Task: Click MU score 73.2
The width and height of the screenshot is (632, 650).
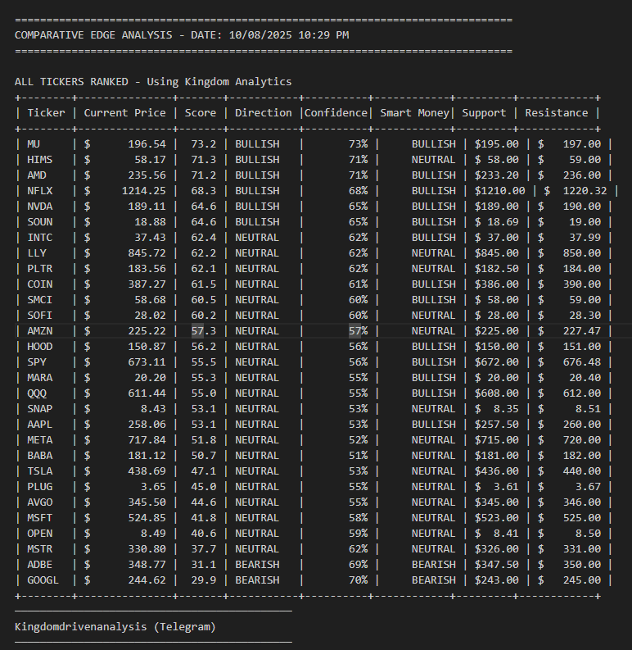Action: tap(204, 144)
